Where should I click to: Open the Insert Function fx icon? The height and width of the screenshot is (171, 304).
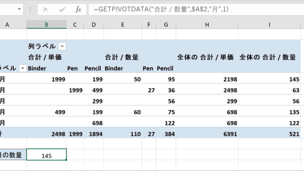pos(78,9)
